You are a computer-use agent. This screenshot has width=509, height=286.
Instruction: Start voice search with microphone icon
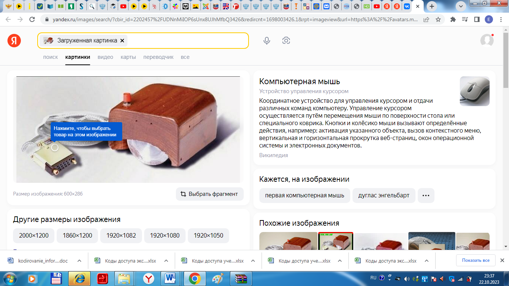pyautogui.click(x=267, y=41)
